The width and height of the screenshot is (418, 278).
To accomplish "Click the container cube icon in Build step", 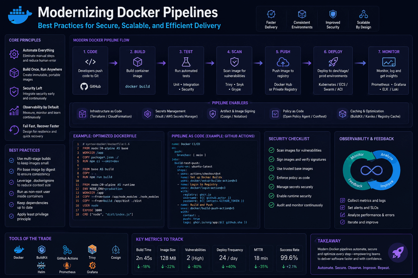I will pyautogui.click(x=137, y=62).
